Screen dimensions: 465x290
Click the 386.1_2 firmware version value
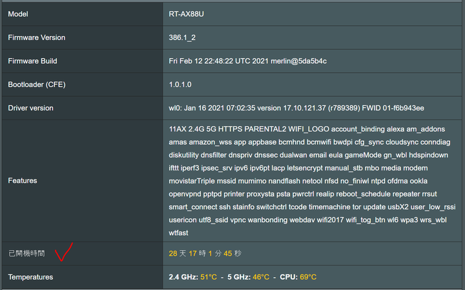pos(182,37)
